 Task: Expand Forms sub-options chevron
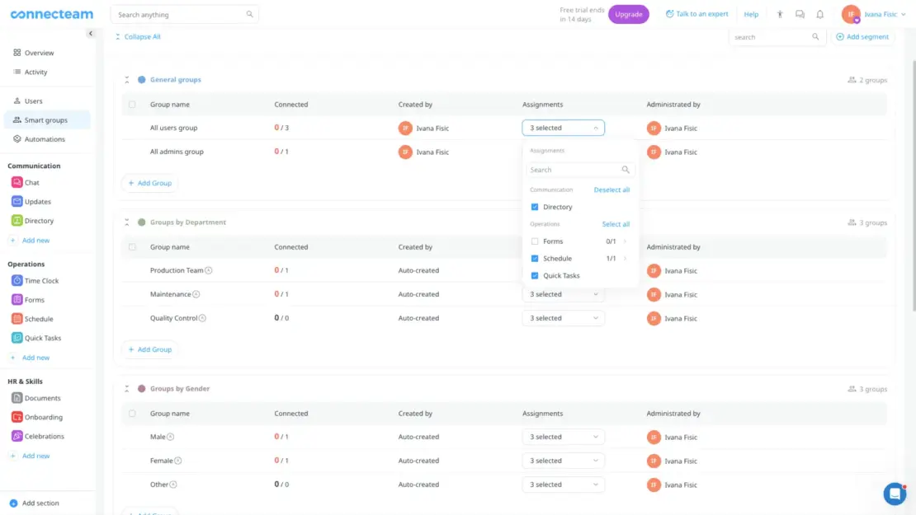[x=625, y=241]
